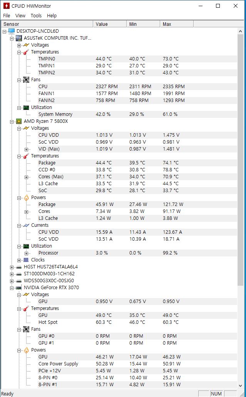246x397 pixels.
Task: Click the ASUSTeK motherboard icon
Action: [19, 38]
